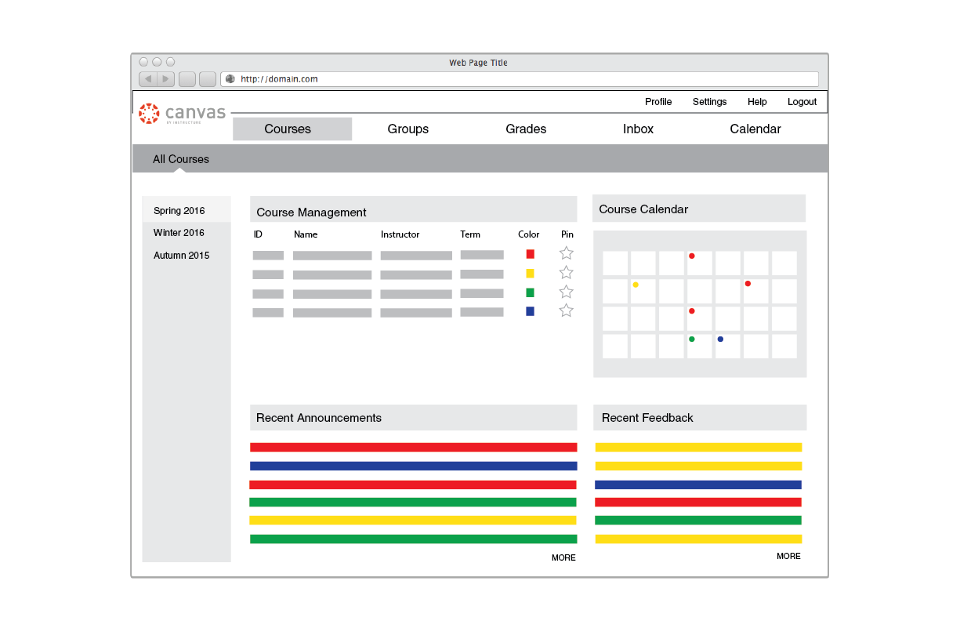
Task: Open the blue feedback bar
Action: click(x=698, y=485)
